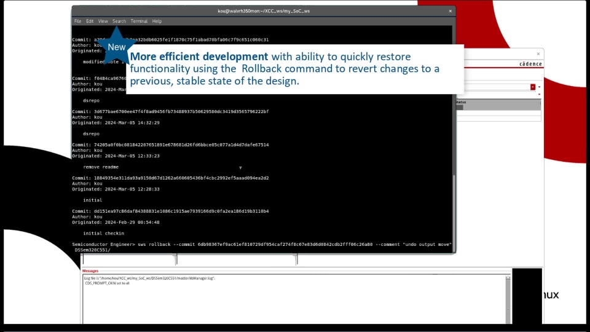This screenshot has width=590, height=332.
Task: Click the 'Originated: 2024-Mar-05 12:28:33' line
Action: (x=116, y=189)
